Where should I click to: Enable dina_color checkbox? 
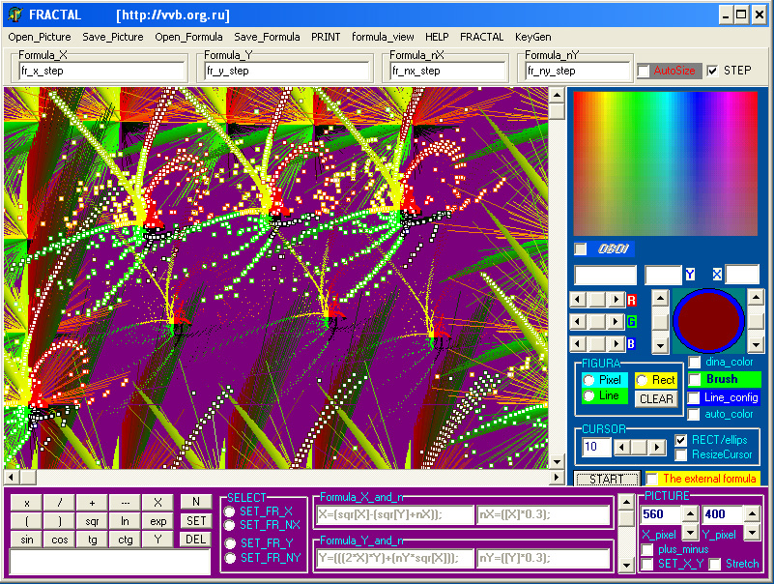click(x=695, y=363)
